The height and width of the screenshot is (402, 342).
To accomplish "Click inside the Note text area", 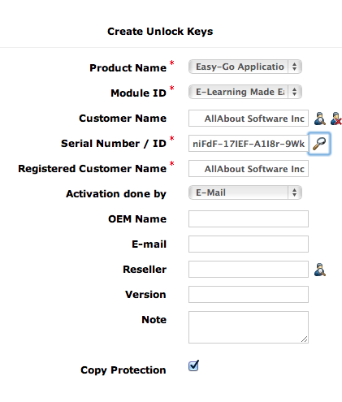I will 249,327.
